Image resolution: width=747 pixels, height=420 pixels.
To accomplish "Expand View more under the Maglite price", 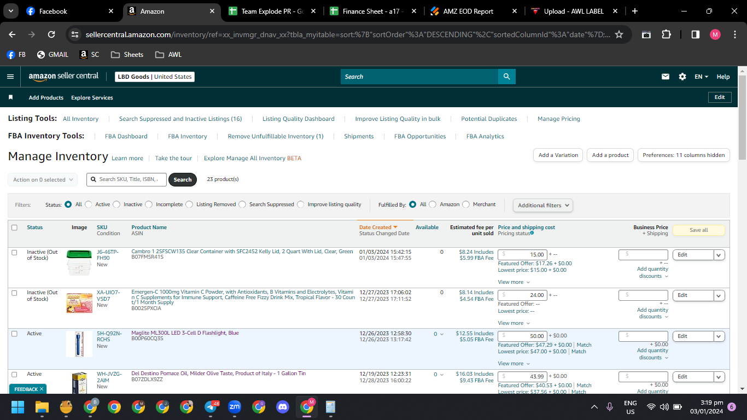I will (x=514, y=364).
